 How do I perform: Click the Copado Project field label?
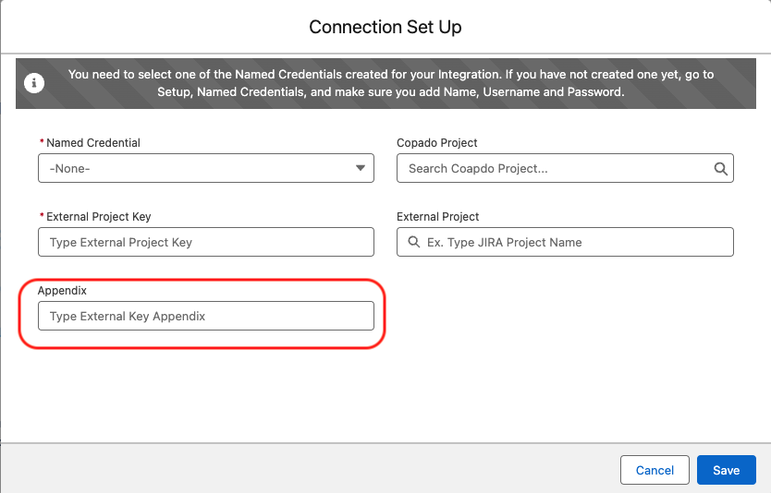click(437, 143)
